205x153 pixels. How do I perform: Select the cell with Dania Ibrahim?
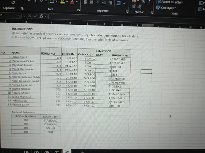click(x=26, y=57)
